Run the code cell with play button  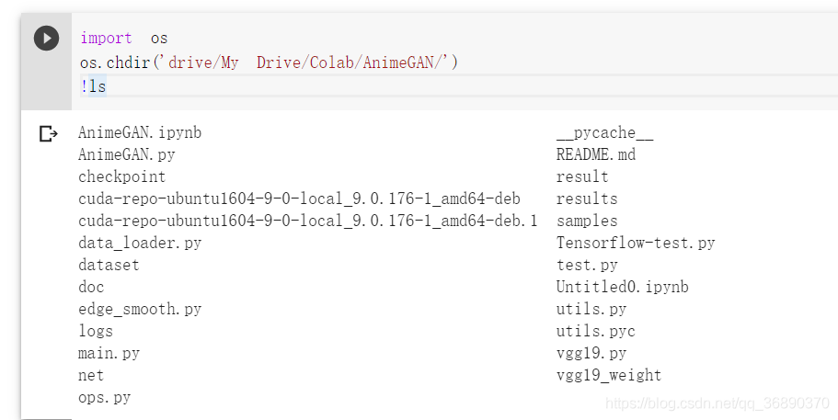47,39
